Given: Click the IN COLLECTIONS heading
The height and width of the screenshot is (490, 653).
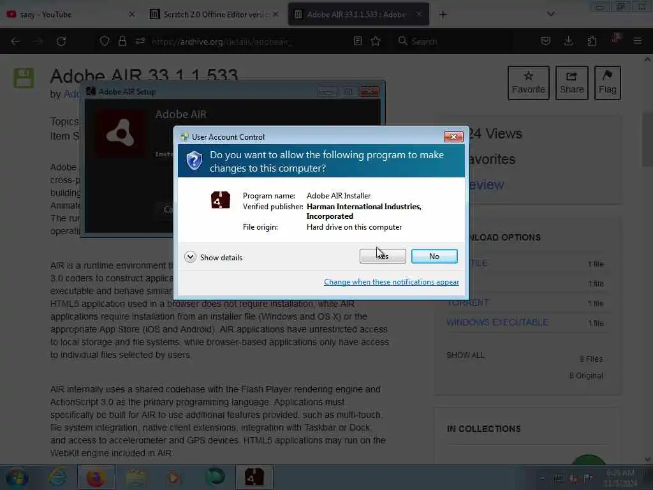Looking at the screenshot, I should [x=484, y=429].
